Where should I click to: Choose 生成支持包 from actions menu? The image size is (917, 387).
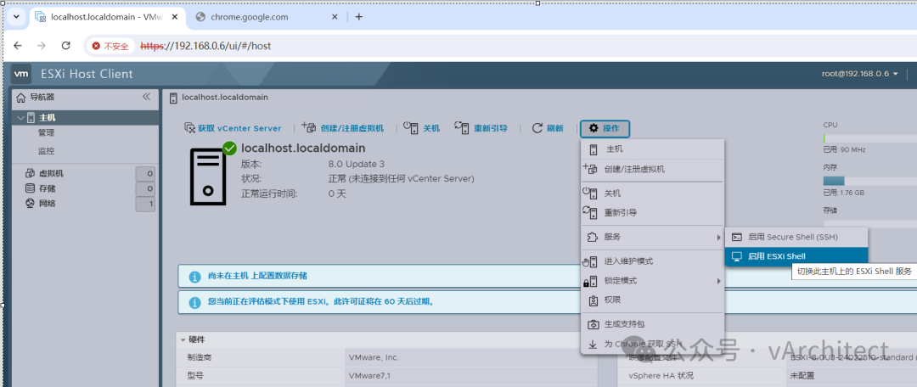652,324
